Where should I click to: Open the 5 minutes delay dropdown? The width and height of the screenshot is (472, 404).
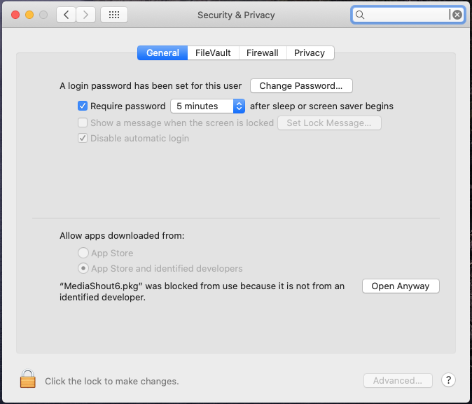(x=208, y=106)
